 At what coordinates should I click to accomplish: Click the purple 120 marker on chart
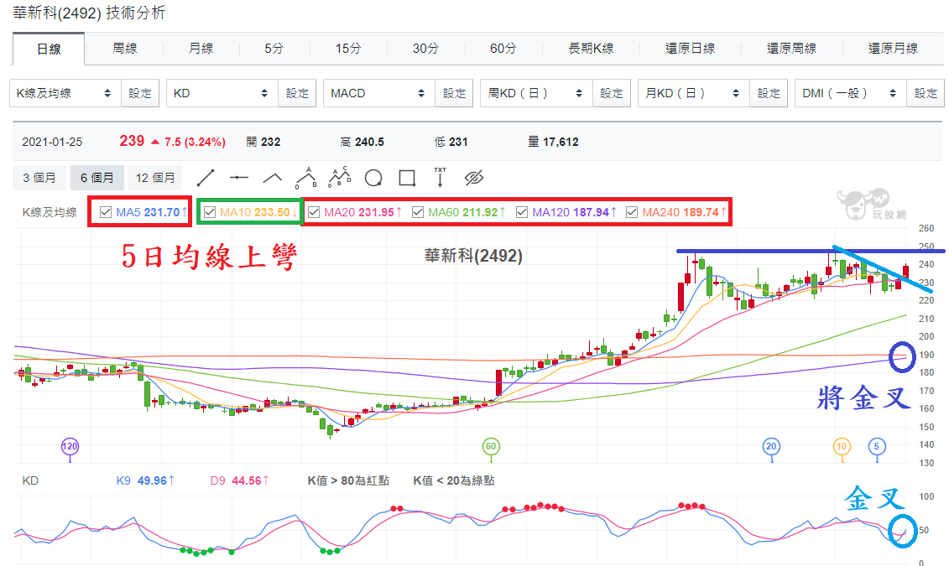[70, 446]
